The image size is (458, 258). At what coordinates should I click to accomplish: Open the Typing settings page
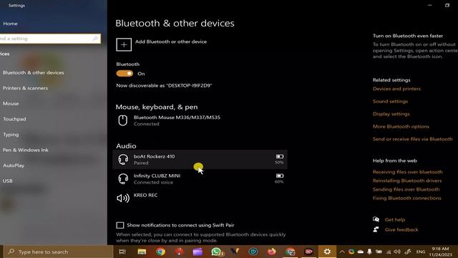tap(11, 135)
